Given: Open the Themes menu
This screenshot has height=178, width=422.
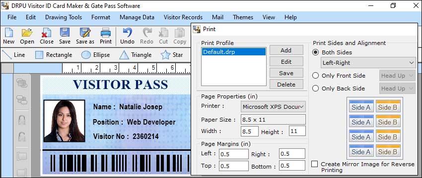Looking at the screenshot, I should [243, 17].
